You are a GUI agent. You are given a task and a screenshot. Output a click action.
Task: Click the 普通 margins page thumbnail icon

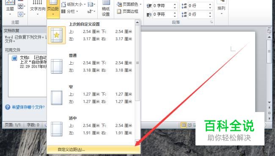pos(56,66)
